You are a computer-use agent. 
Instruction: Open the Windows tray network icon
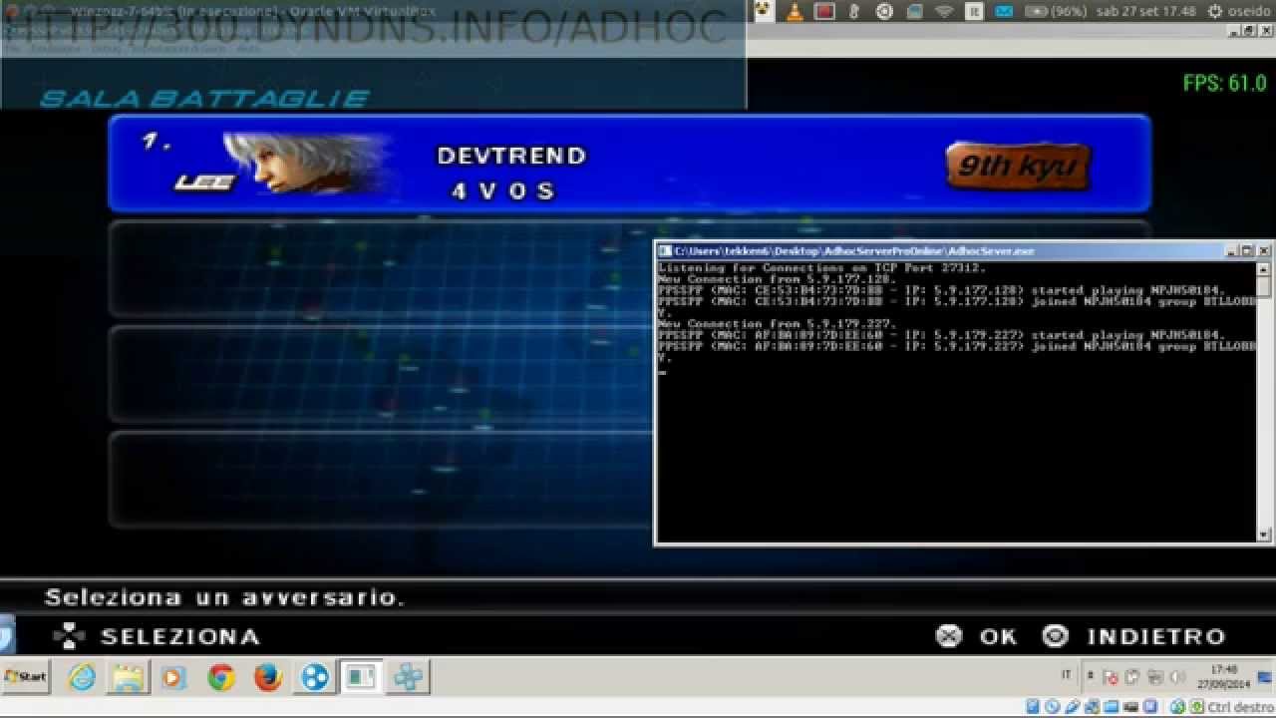coord(1155,677)
